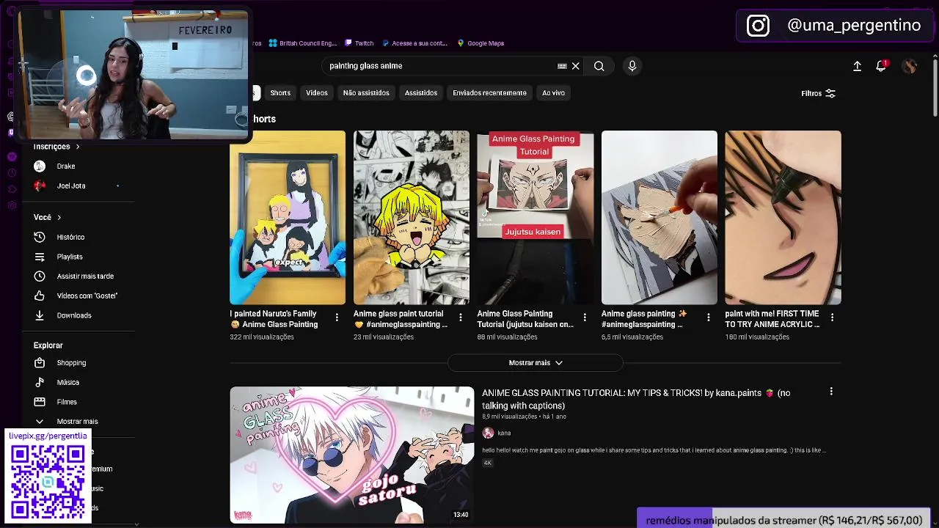Expand Shorts shelf with Mostrar mais
The image size is (939, 528).
pyautogui.click(x=536, y=362)
